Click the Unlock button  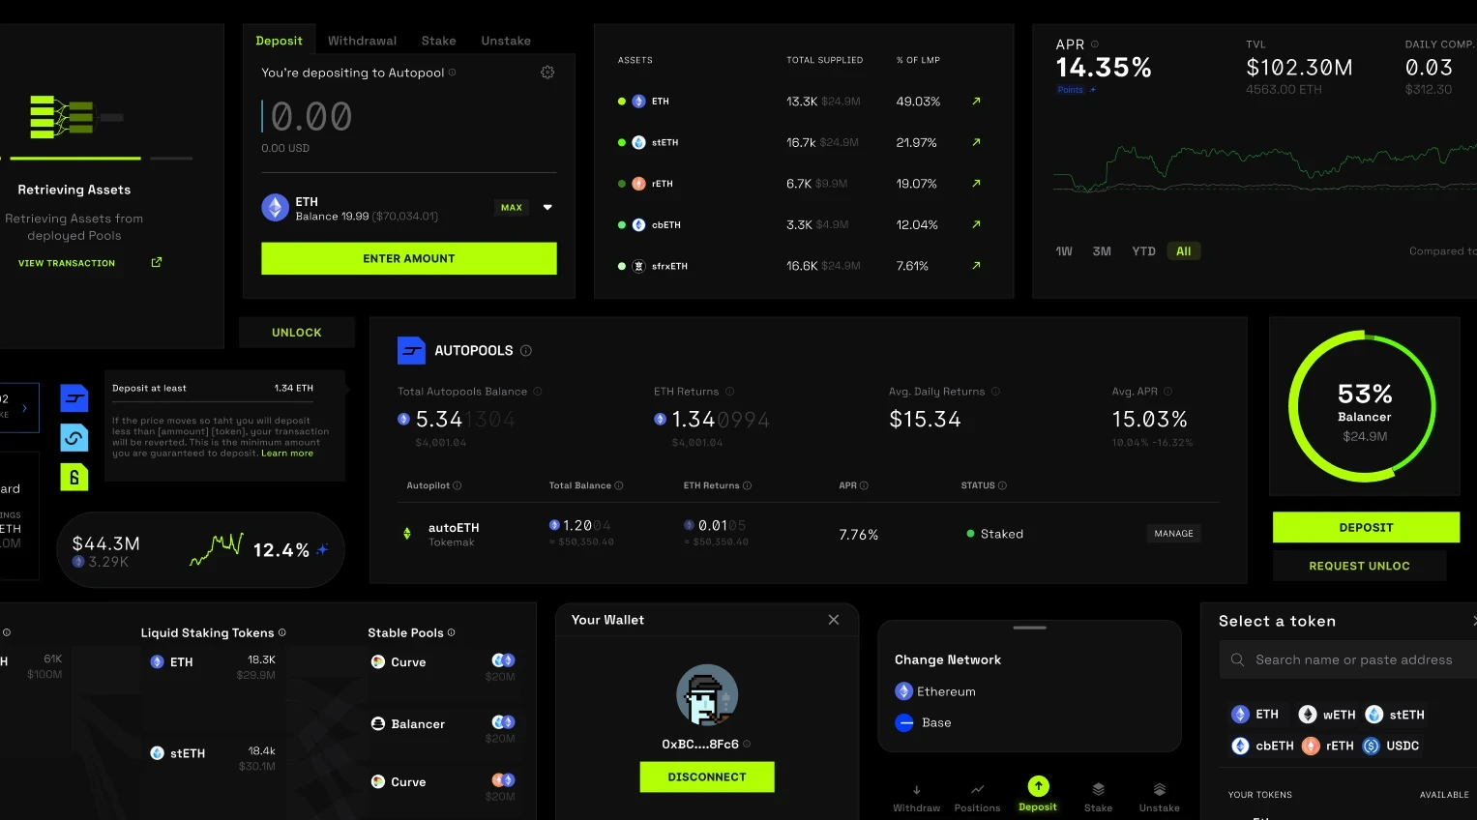click(297, 333)
